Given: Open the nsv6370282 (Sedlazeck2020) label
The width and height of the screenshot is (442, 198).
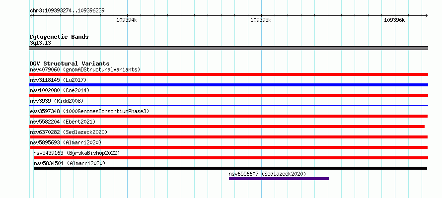Looking at the screenshot, I should pos(69,132).
